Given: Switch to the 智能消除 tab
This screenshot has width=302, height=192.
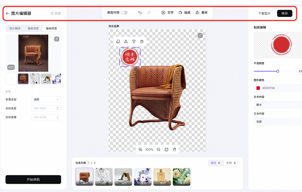Looking at the screenshot, I should (x=33, y=28).
